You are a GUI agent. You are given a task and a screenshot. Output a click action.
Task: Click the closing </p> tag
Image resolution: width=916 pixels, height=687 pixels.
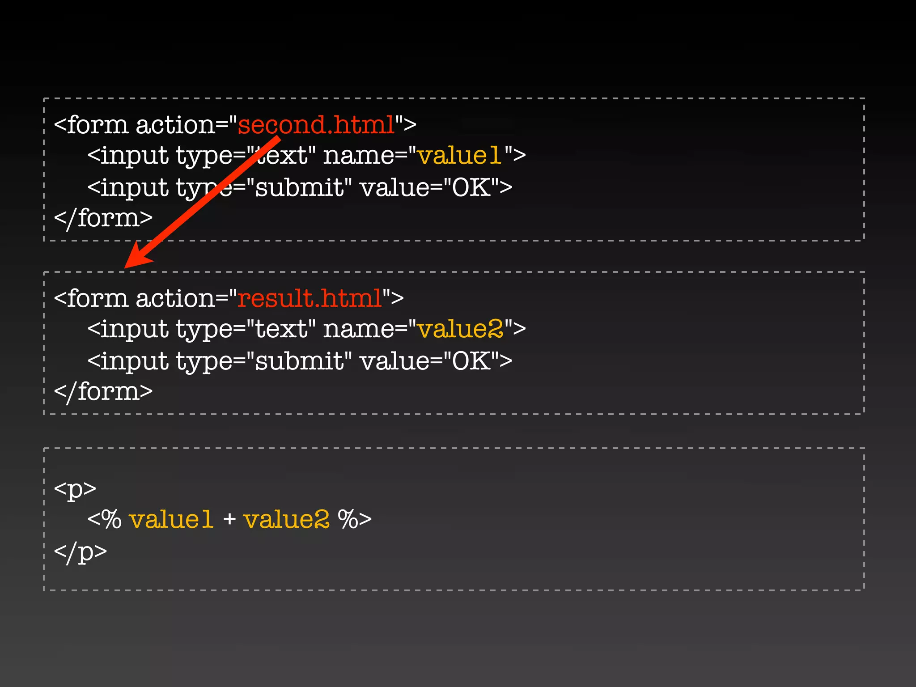[80, 551]
